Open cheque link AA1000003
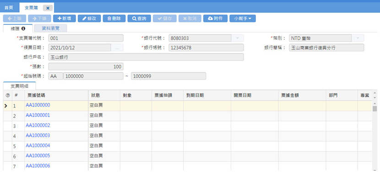The height and width of the screenshot is (176, 380). click(38, 135)
